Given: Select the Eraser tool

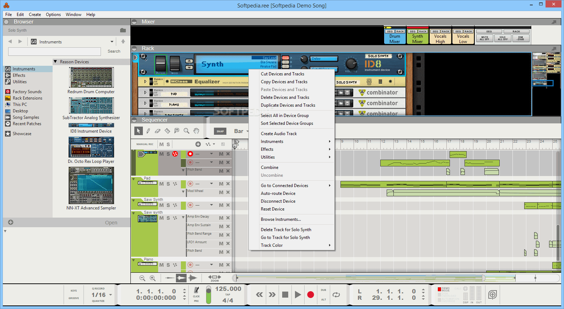Looking at the screenshot, I should tap(158, 131).
